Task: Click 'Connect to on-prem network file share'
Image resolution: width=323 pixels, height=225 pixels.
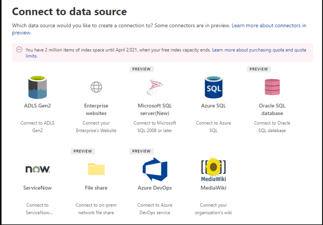Action: [96, 209]
